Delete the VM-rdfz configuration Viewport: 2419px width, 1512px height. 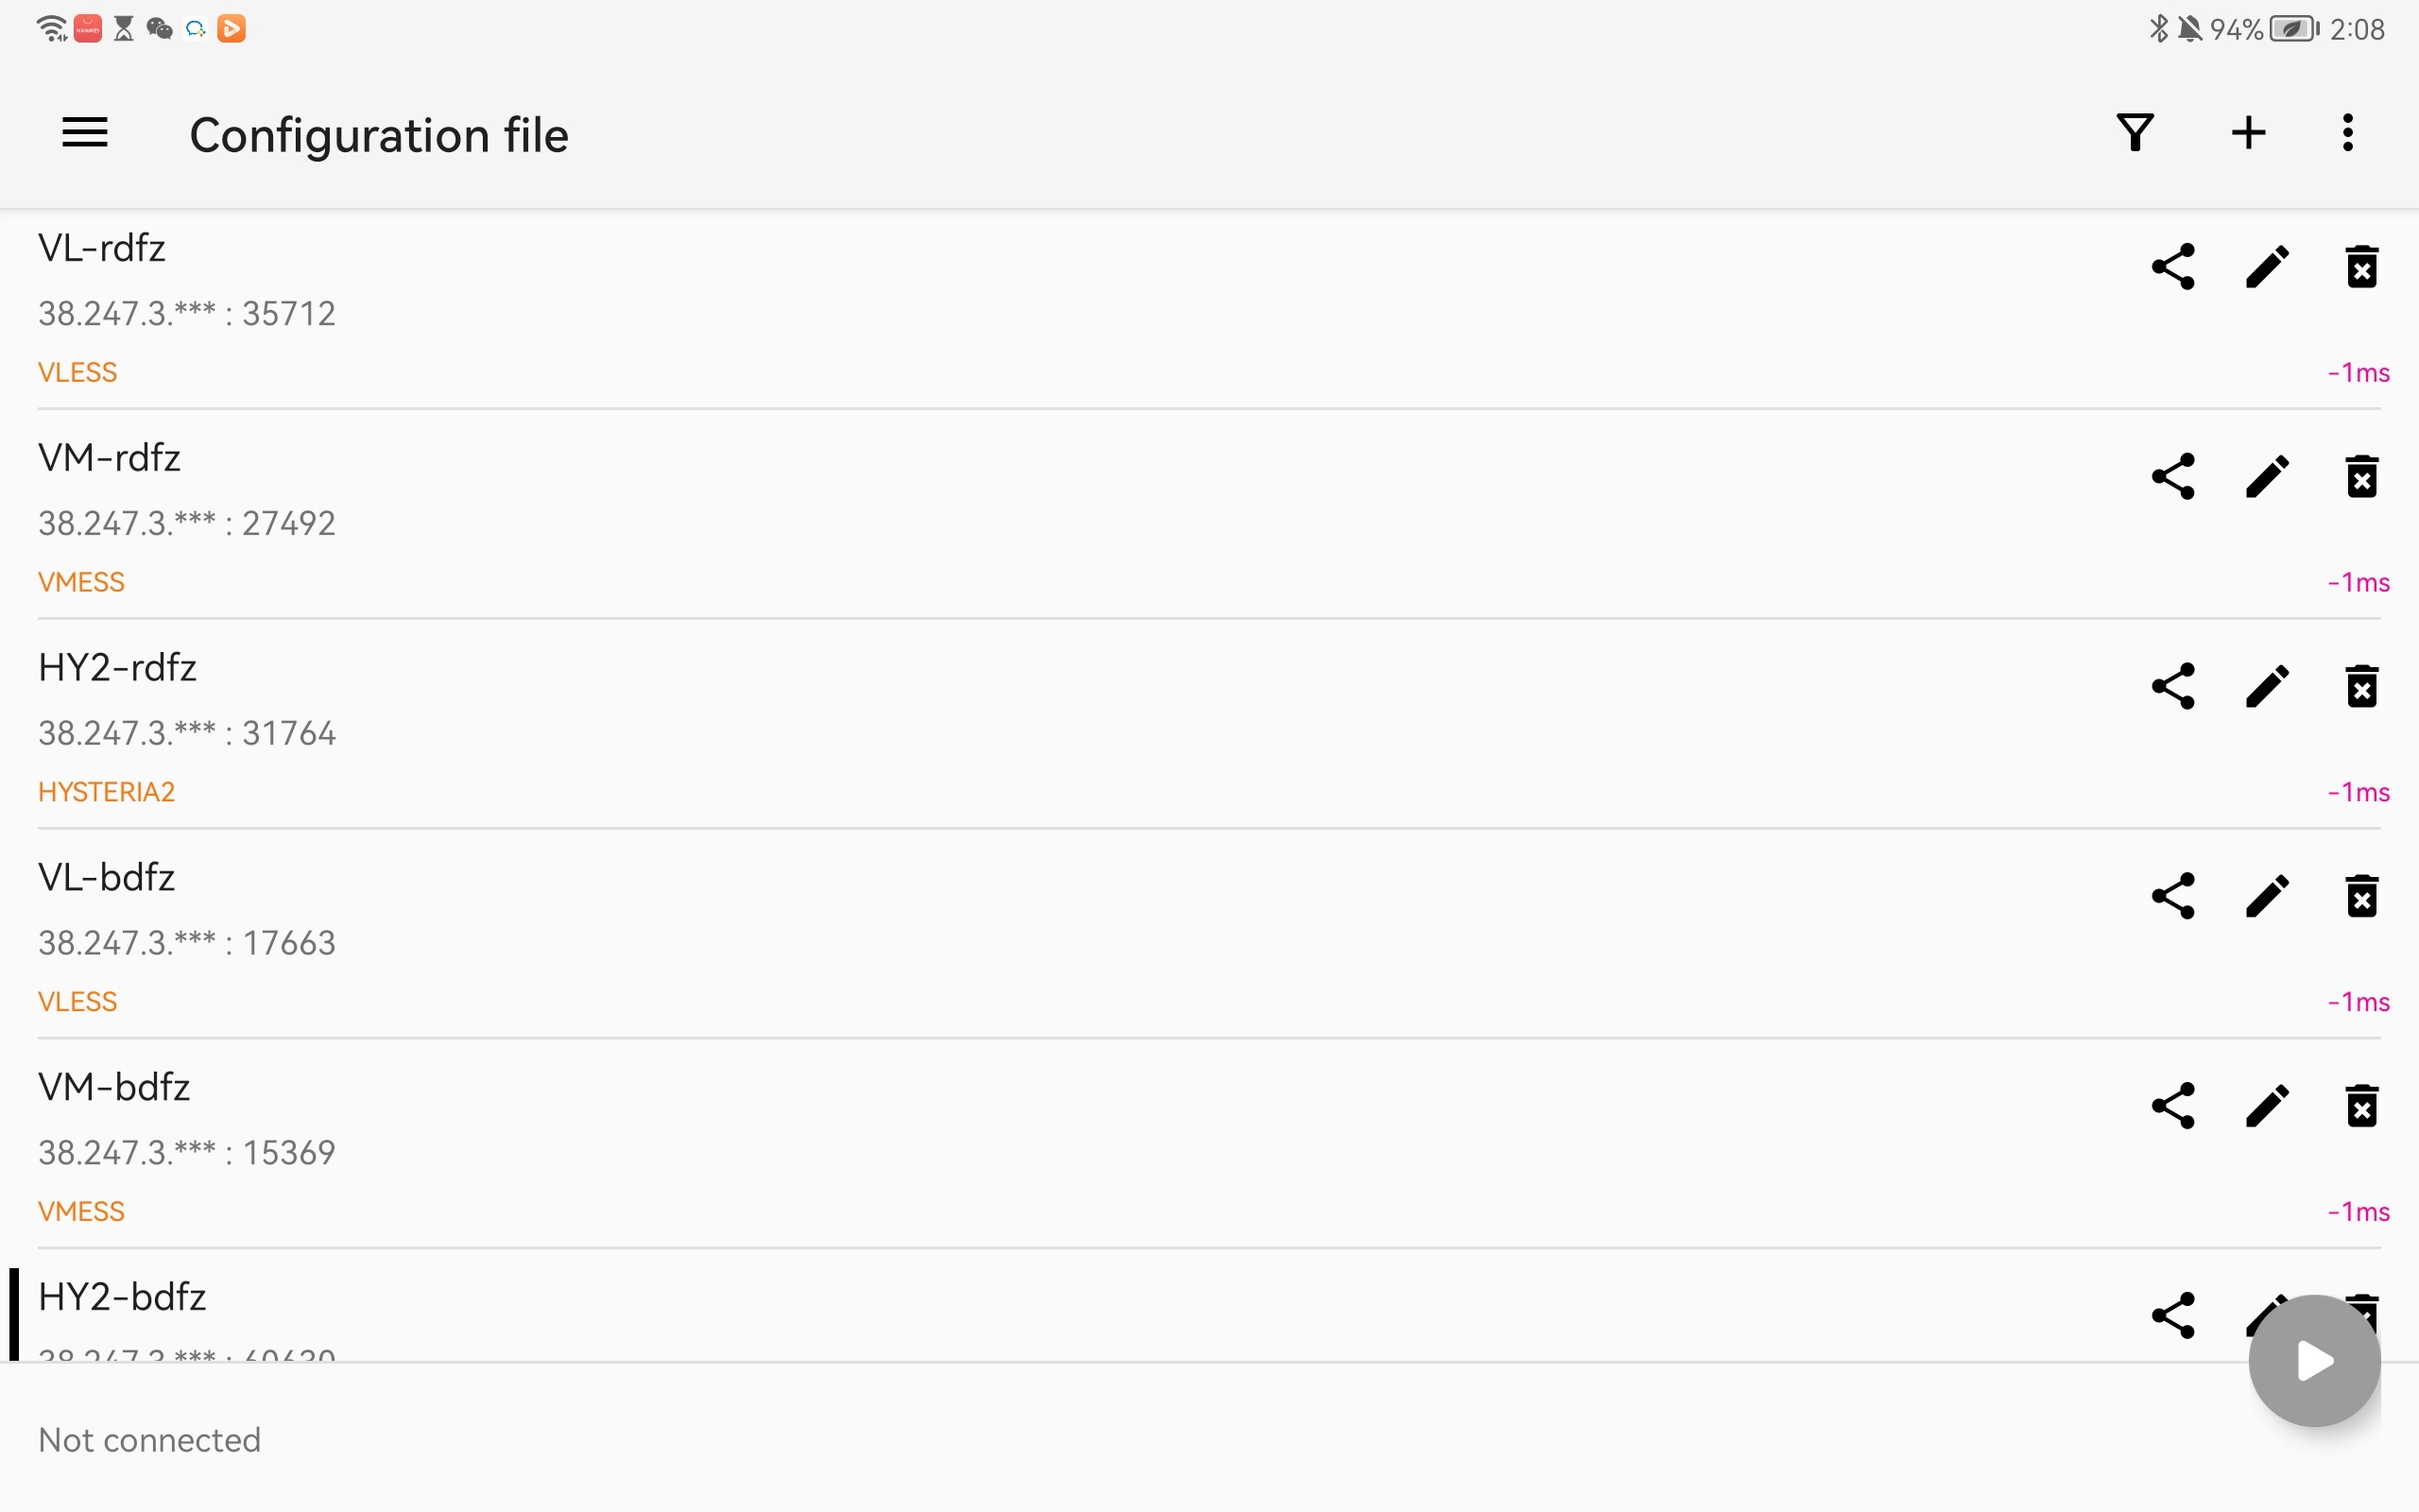point(2361,477)
